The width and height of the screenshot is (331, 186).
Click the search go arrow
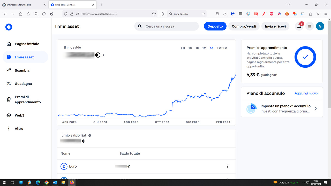pos(203,14)
